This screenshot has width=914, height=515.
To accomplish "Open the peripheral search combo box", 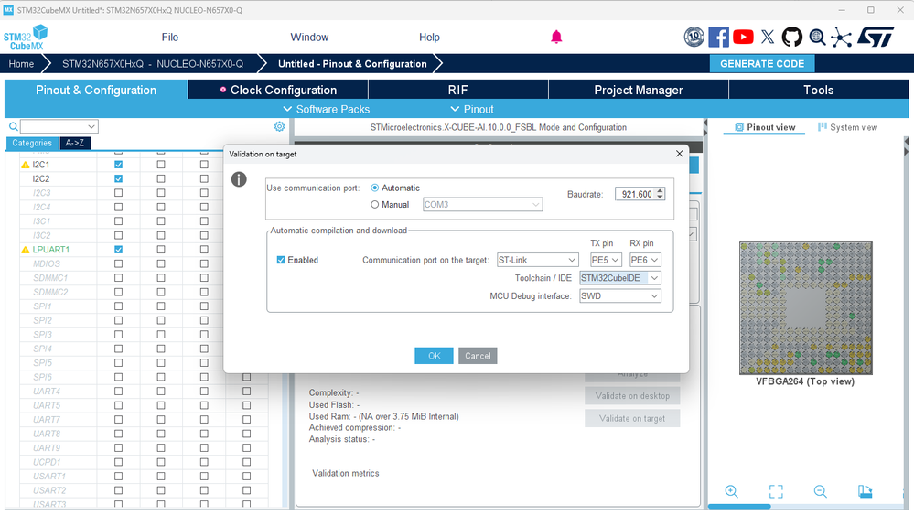I will 59,126.
